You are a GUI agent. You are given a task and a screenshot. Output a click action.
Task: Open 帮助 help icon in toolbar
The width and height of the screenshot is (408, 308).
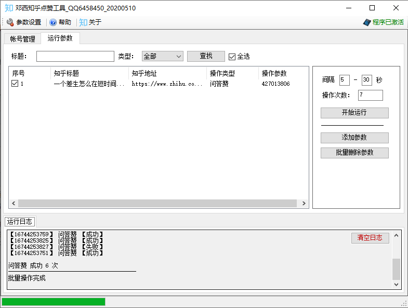53,22
